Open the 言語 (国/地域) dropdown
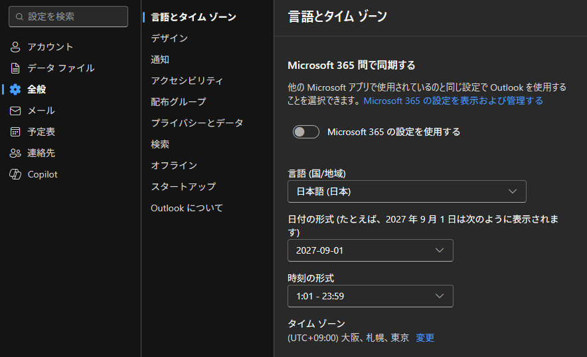 [x=407, y=191]
